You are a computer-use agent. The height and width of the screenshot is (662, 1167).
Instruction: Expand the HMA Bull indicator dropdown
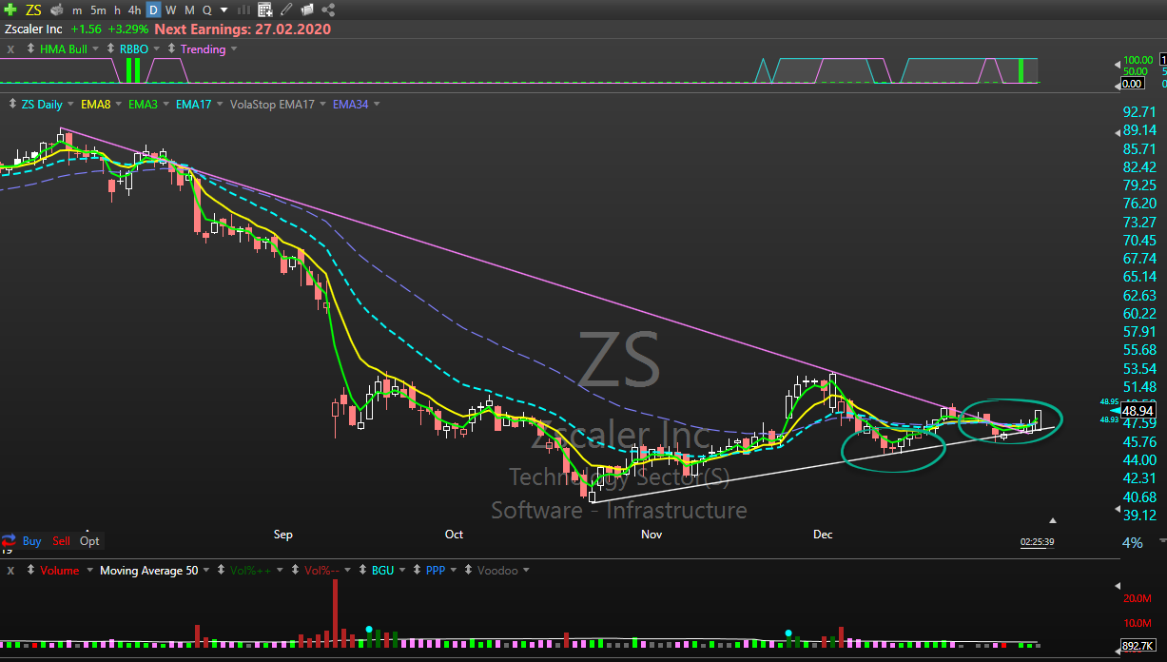(97, 49)
